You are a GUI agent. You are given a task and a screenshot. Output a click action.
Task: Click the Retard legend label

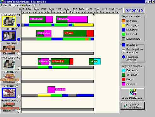(x=130, y=79)
